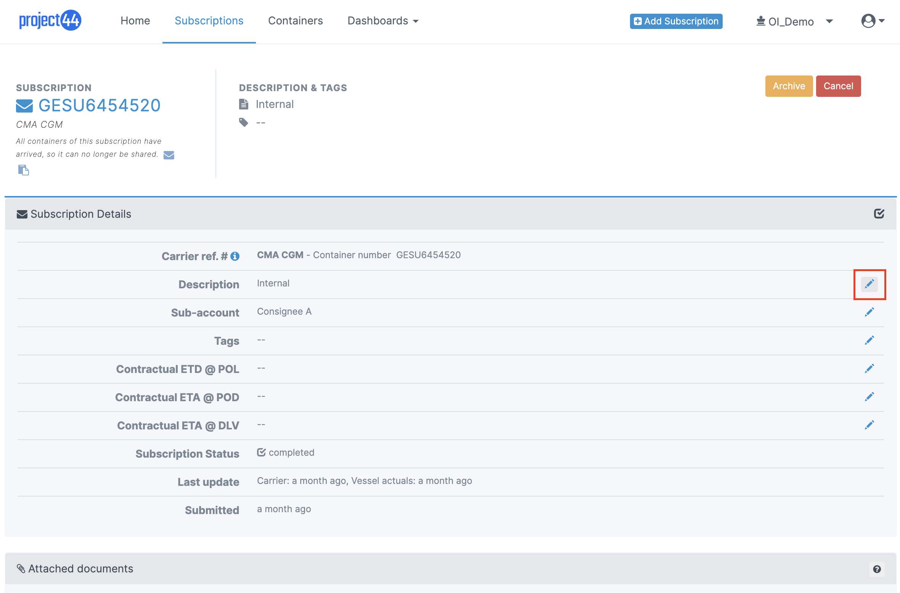Edit the Contractual ETA @ POD field

click(x=869, y=397)
